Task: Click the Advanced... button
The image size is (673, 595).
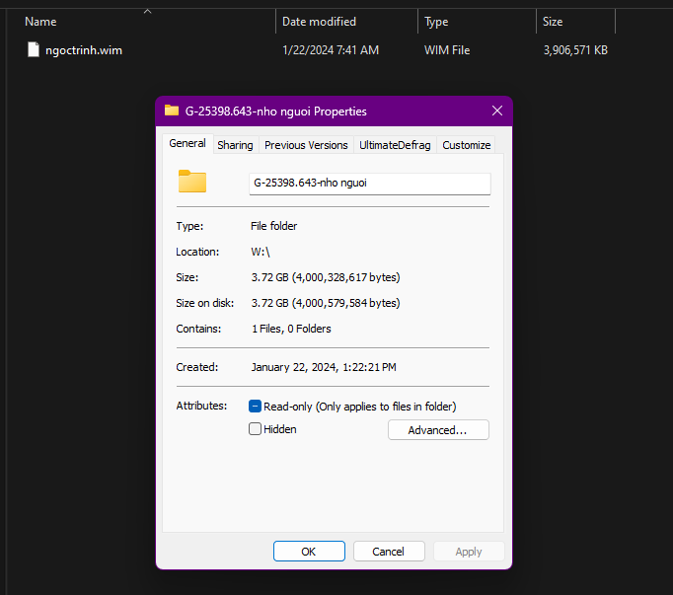Action: coord(438,430)
